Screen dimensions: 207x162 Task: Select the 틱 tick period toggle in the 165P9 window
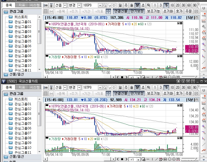click(x=149, y=5)
